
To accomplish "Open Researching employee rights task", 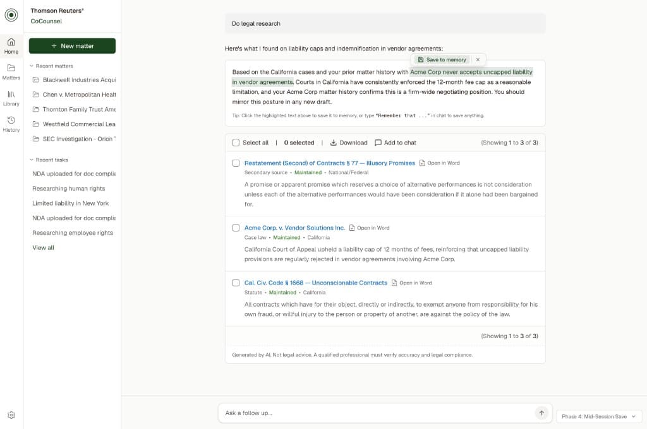I will tap(73, 233).
